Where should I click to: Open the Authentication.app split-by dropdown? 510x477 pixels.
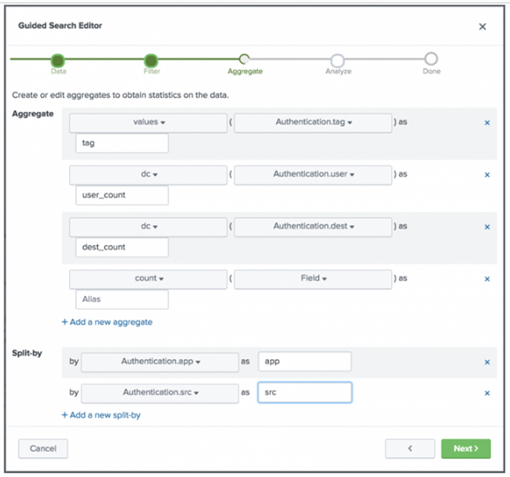159,362
